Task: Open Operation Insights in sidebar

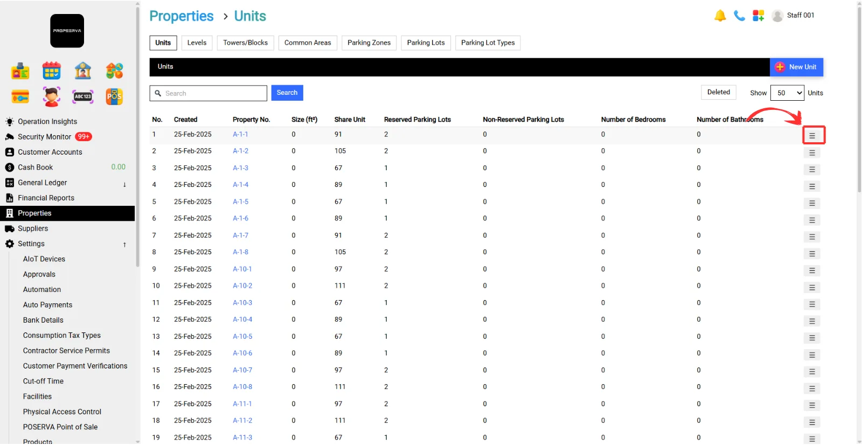Action: pyautogui.click(x=47, y=122)
